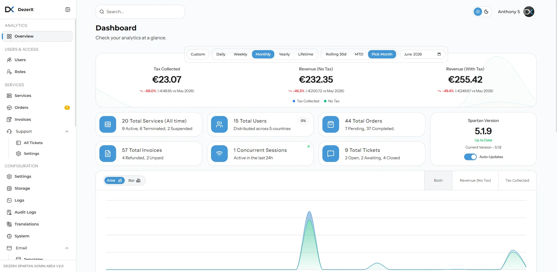The height and width of the screenshot is (272, 557).
Task: Click the Orders box icon
Action: tap(9, 108)
